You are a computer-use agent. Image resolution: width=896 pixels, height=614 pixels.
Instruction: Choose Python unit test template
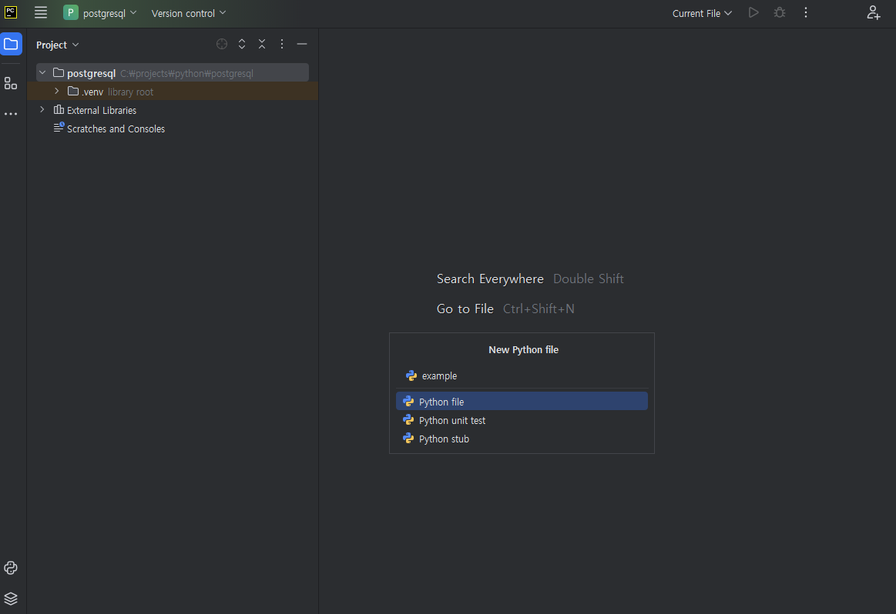tap(522, 420)
